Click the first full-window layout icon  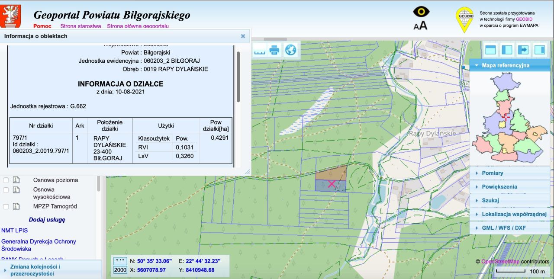point(490,50)
